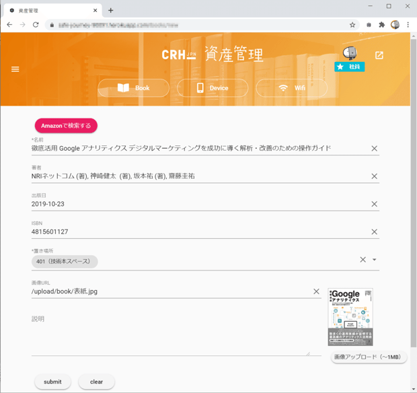The width and height of the screenshot is (417, 393).
Task: Switch to the Wifi section
Action: click(x=291, y=87)
